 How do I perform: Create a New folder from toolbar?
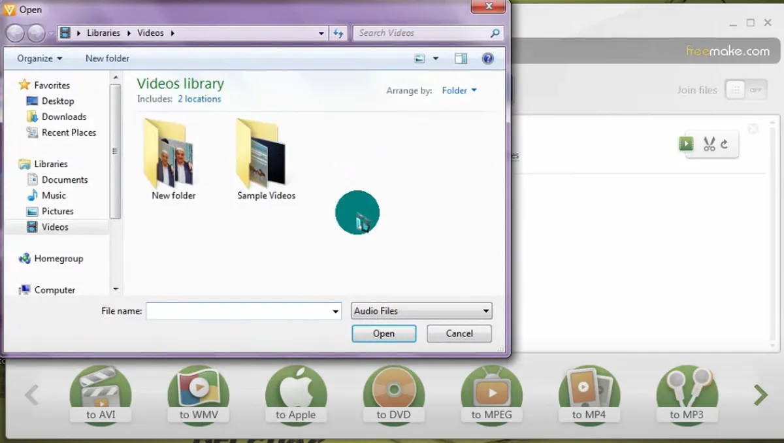tap(107, 58)
